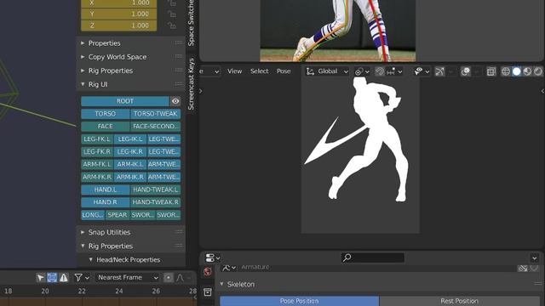Toggle the X-ray view icon

(x=490, y=71)
